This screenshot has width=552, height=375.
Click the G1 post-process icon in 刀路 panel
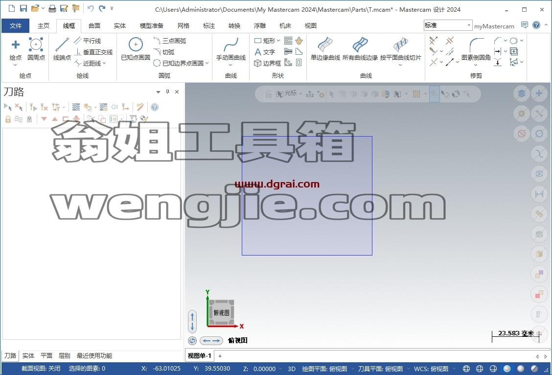point(115,107)
